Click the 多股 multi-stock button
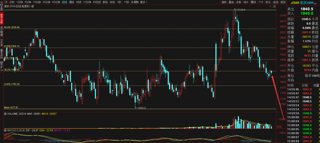Viewport: 320px width, 143px height. pos(238,2)
